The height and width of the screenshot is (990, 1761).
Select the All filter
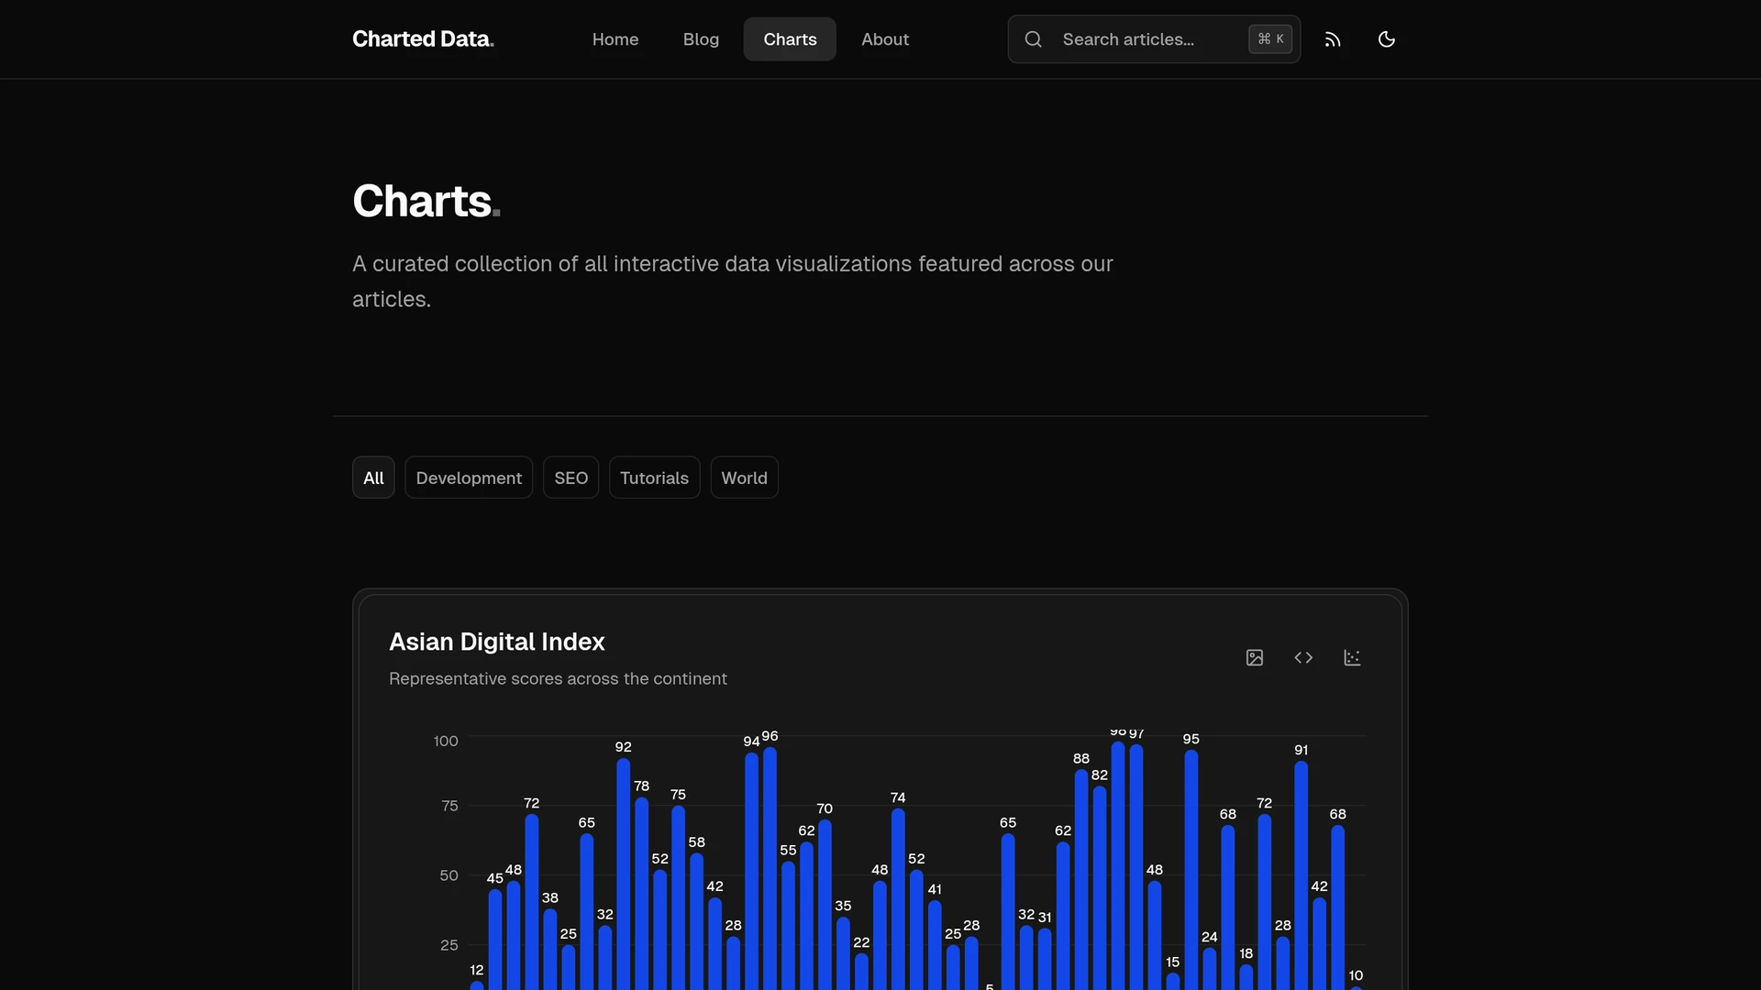pyautogui.click(x=373, y=478)
